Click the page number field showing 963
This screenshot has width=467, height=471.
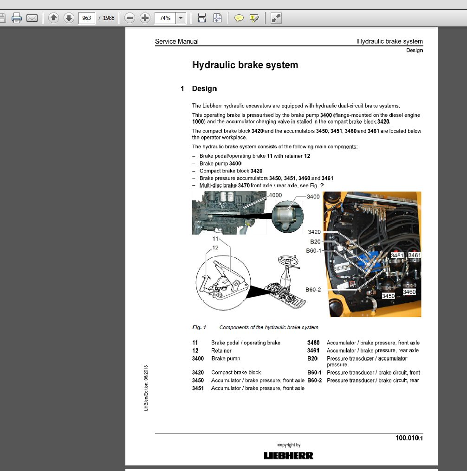pos(87,18)
